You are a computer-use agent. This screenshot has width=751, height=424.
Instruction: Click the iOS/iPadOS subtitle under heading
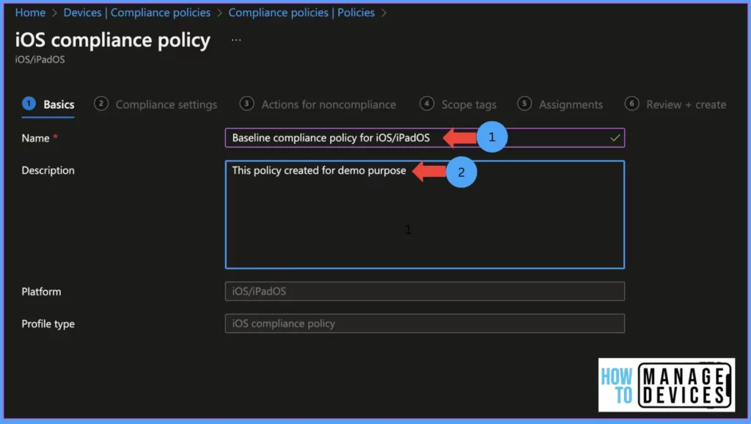tap(40, 59)
